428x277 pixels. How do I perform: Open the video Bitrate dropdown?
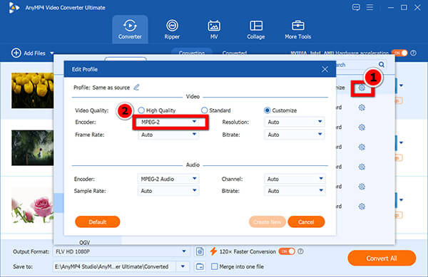pyautogui.click(x=295, y=135)
